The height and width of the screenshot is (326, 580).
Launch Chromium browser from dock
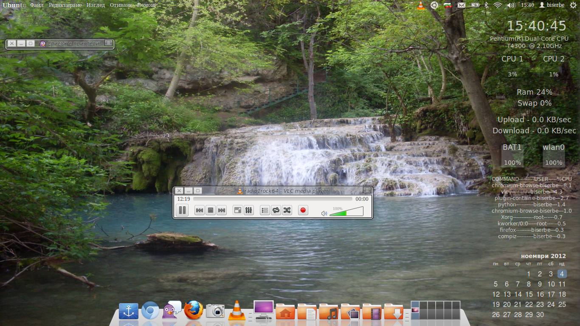(x=150, y=312)
